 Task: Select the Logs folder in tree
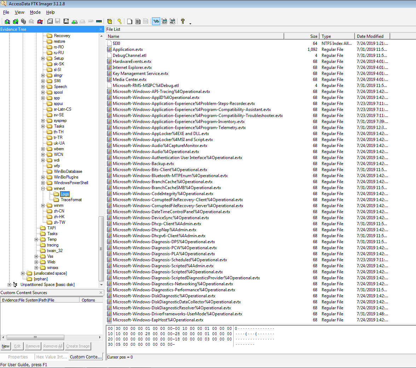tap(65, 194)
